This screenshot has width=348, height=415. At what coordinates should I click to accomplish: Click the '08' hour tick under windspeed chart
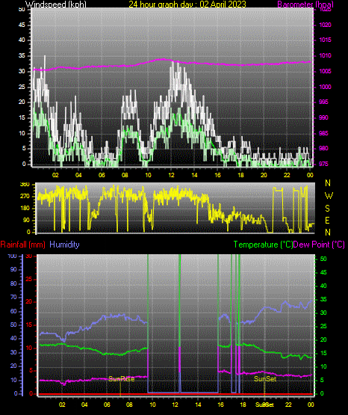(x=125, y=175)
